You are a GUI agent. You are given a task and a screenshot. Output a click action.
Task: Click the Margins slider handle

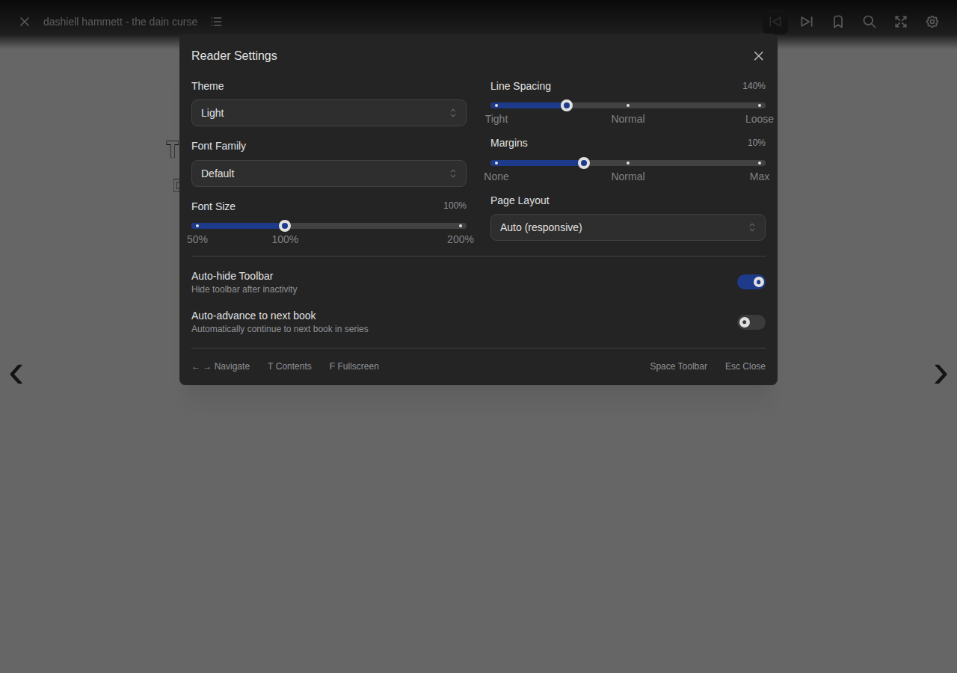584,163
